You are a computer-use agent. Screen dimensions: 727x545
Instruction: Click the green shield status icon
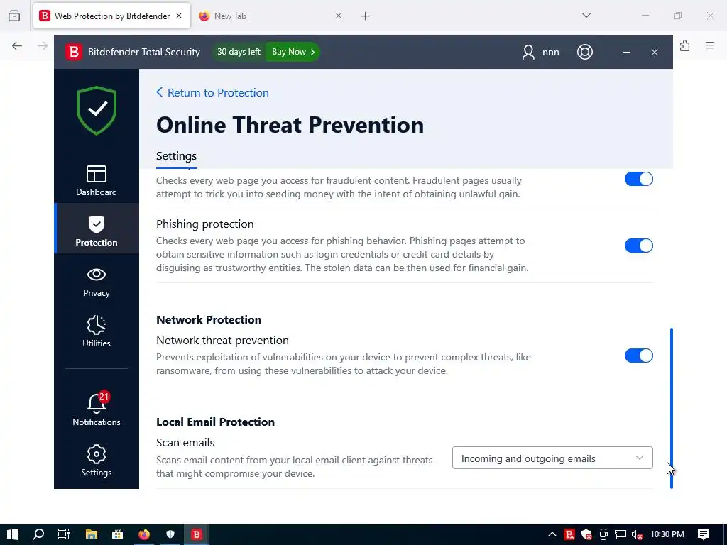click(x=97, y=110)
